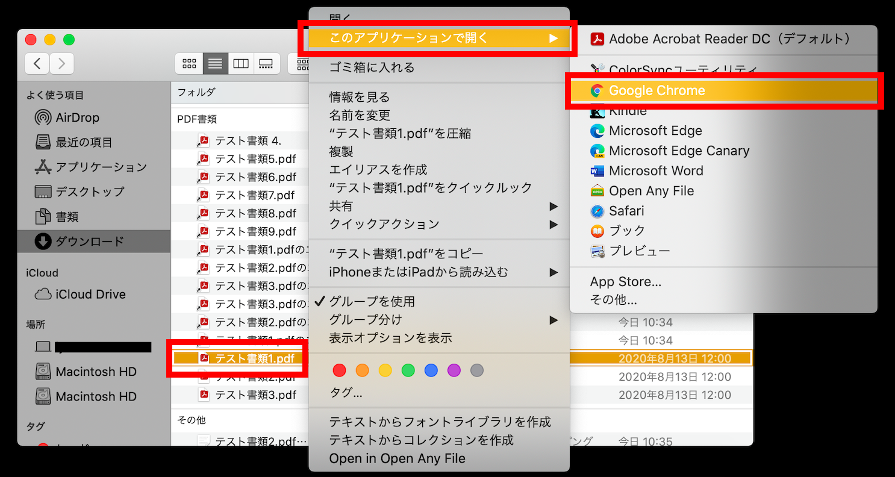Click the Google Chrome icon
Image resolution: width=895 pixels, height=477 pixels.
597,91
